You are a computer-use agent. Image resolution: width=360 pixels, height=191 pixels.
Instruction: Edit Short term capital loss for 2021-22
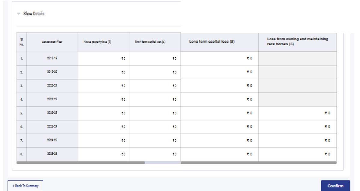tap(155, 100)
